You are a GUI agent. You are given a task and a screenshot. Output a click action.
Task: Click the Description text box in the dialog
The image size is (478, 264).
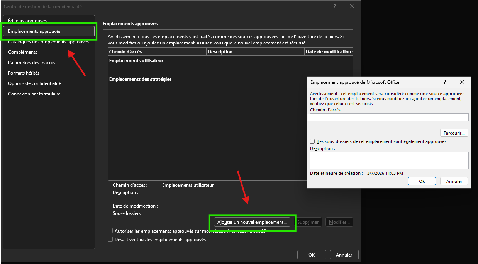(389, 160)
